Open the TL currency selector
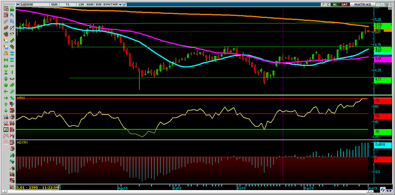Screen dimensions: 395x195 [x=68, y=5]
